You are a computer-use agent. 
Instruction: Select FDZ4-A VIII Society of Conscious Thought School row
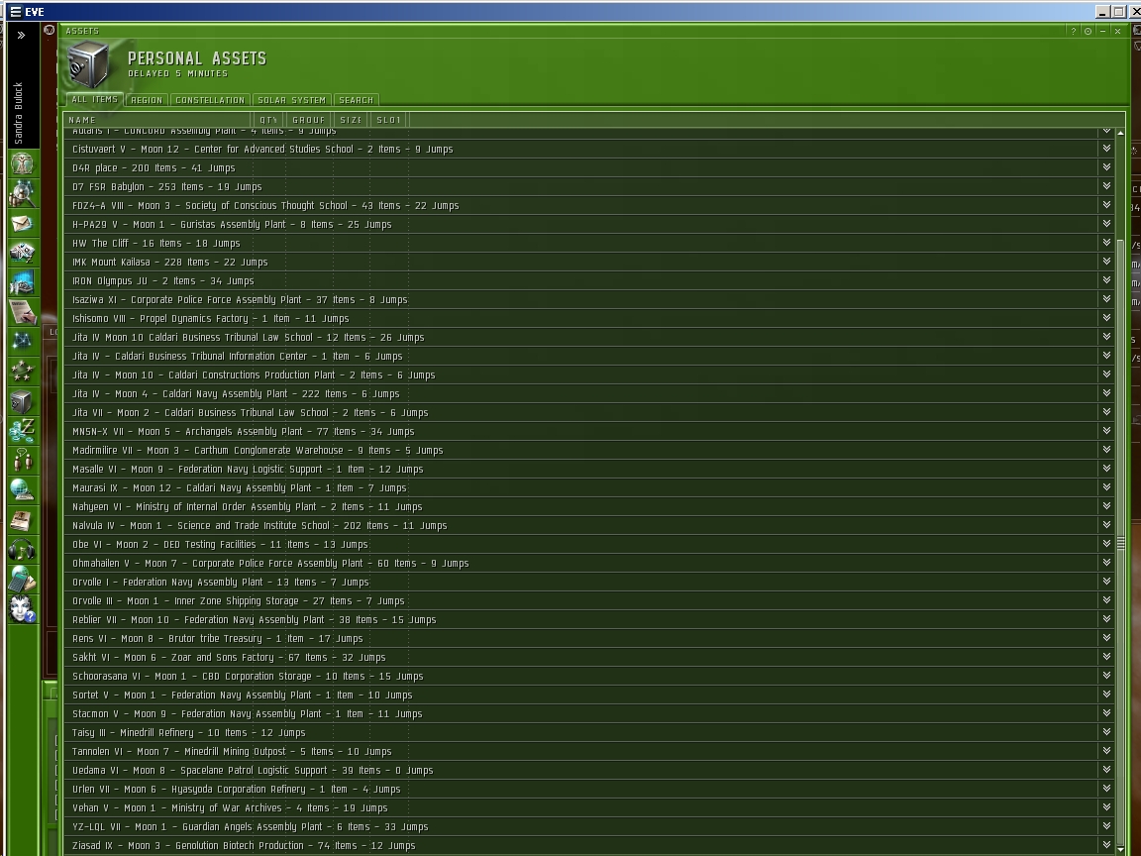click(588, 205)
